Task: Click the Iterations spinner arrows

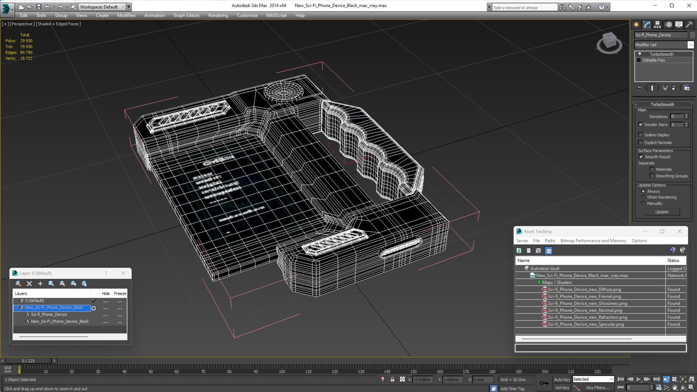Action: (686, 117)
